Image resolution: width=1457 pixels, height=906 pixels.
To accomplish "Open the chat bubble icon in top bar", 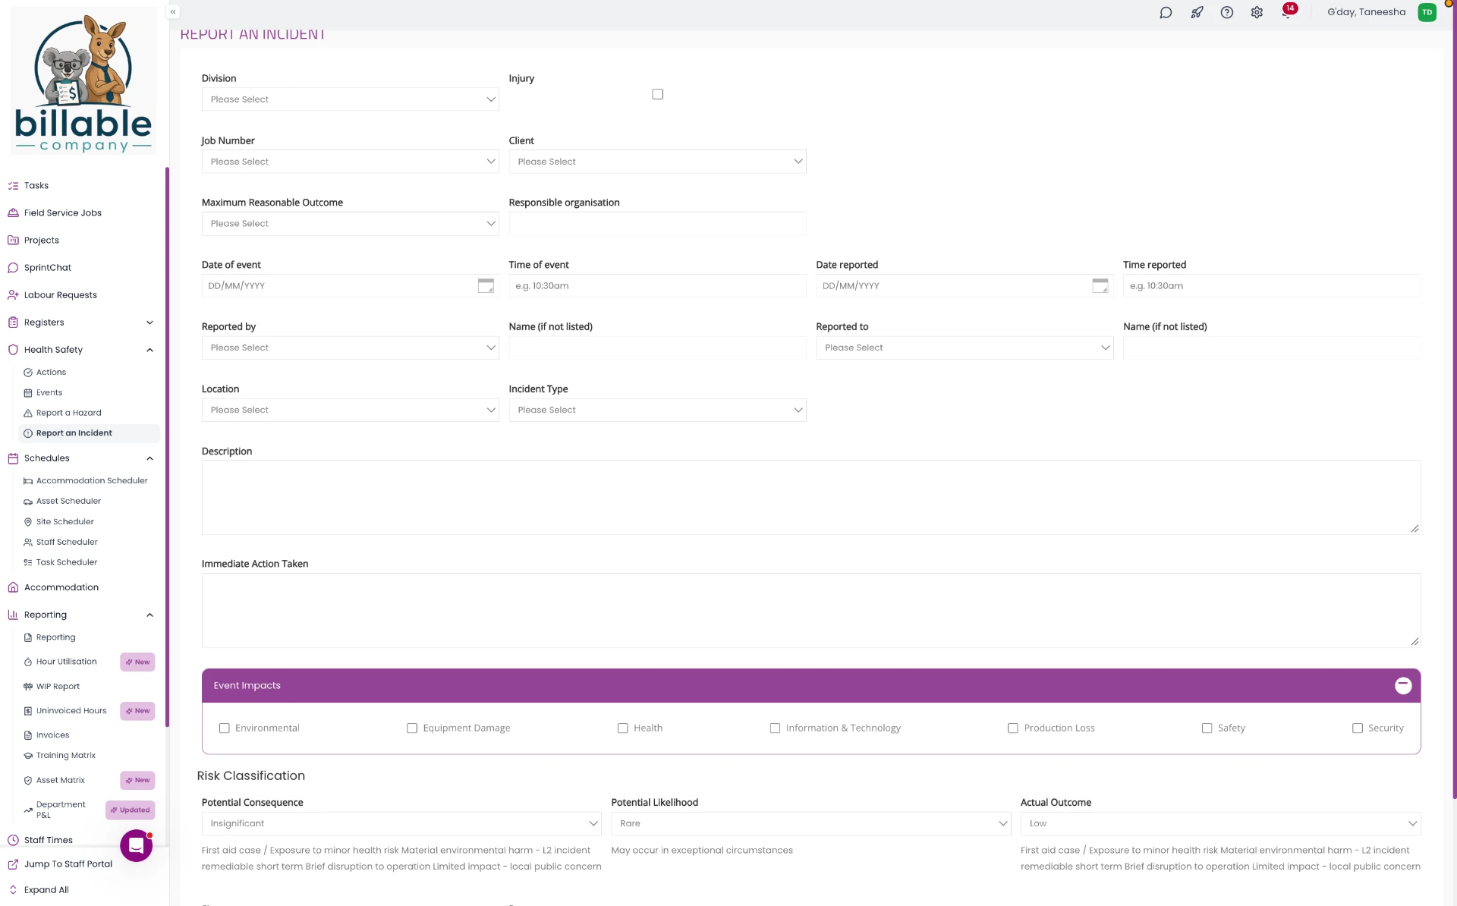I will (1166, 12).
